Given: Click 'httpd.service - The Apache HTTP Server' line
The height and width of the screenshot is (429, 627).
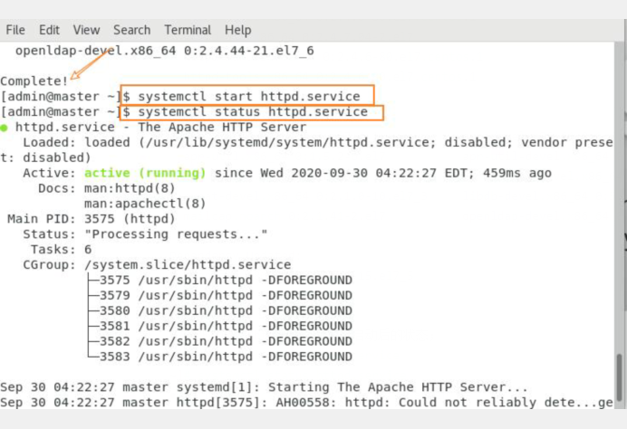Looking at the screenshot, I should [x=160, y=127].
